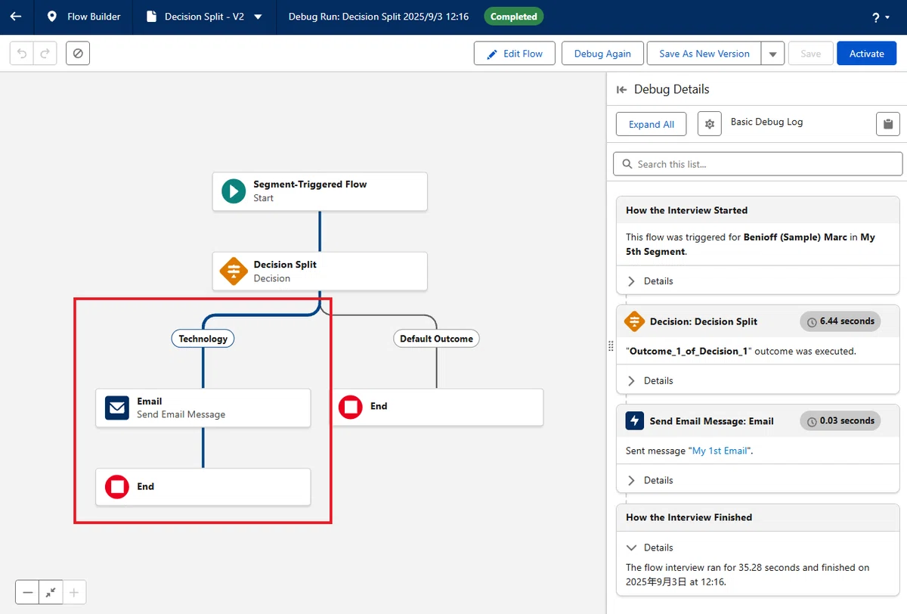Viewport: 907px width, 614px height.
Task: Click the Edit Flow button
Action: [x=515, y=54]
